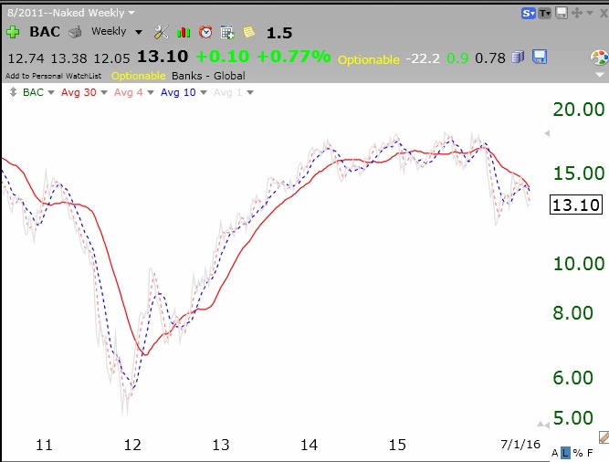Expand the Avg 4 indicator dropdown

click(151, 92)
